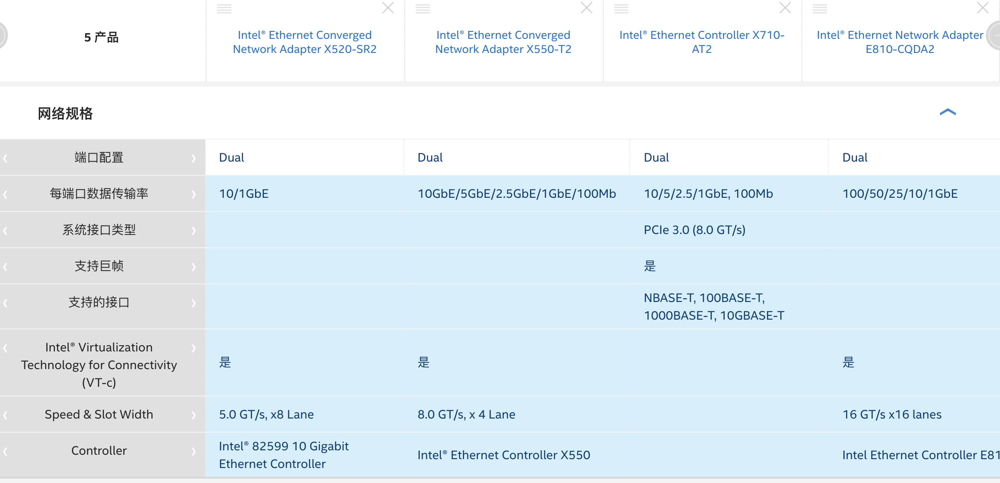This screenshot has height=483, width=1000.
Task: Click right arrow on 系统接口类型 row
Action: 194,230
